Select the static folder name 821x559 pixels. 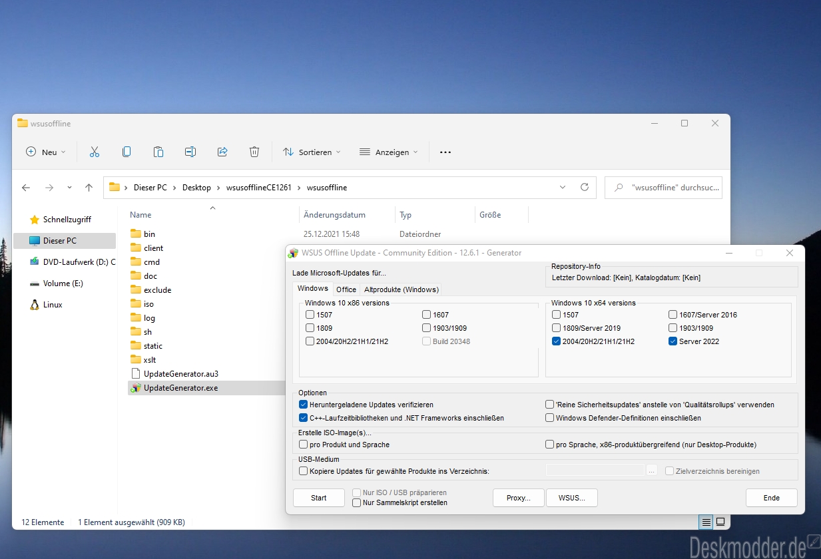[x=153, y=345]
